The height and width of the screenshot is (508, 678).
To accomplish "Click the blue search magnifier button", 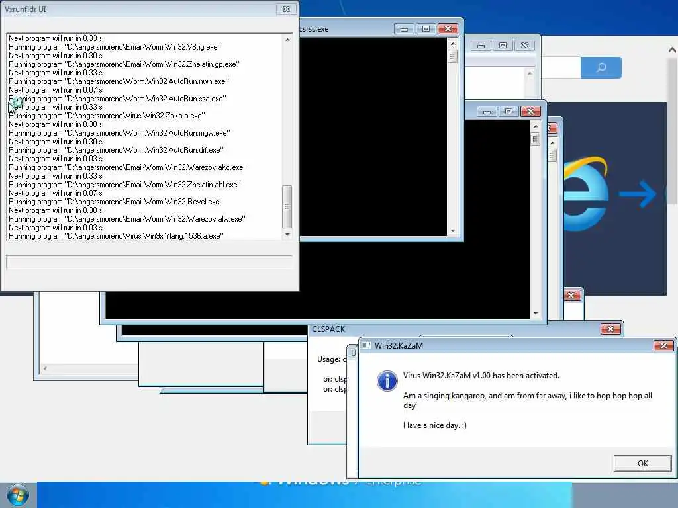I will (x=601, y=67).
